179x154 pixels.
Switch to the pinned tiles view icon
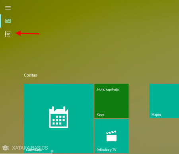[x=8, y=21]
